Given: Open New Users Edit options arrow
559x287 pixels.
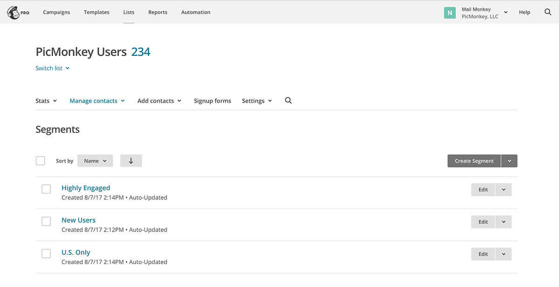Looking at the screenshot, I should click(504, 222).
